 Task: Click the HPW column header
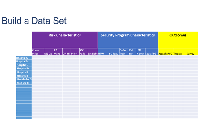coord(104,52)
